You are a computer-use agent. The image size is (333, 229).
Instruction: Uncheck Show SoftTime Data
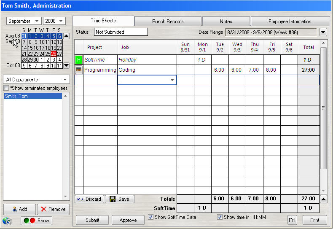pos(151,217)
